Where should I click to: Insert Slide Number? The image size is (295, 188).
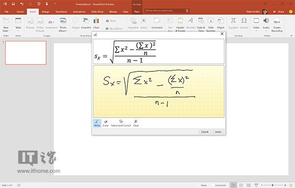(211, 25)
